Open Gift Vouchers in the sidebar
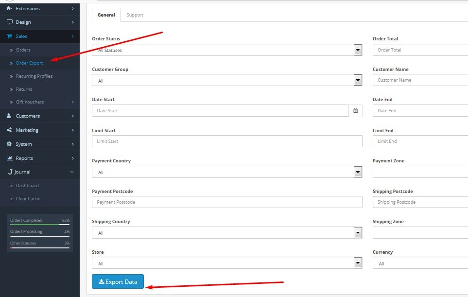 click(30, 102)
